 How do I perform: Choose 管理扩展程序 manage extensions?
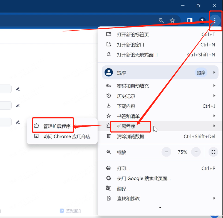coord(62,126)
